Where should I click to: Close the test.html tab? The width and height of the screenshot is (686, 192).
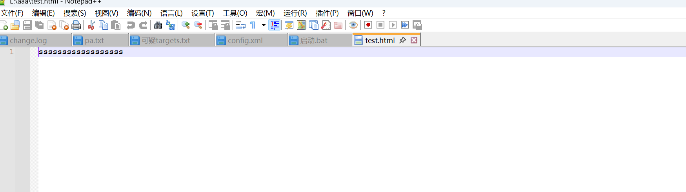(x=414, y=40)
